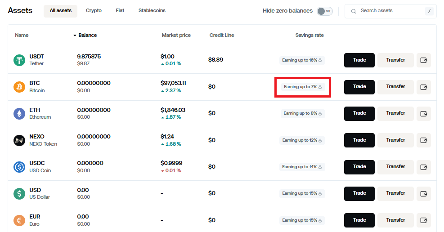Image resolution: width=444 pixels, height=232 pixels.
Task: Click Trade button for USDT
Action: tap(359, 60)
